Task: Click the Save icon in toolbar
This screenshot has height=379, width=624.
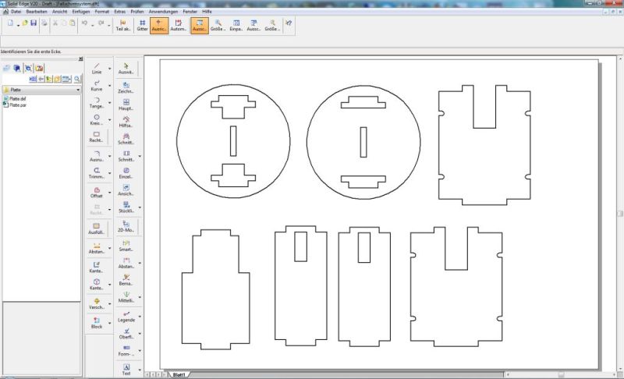Action: [34, 24]
